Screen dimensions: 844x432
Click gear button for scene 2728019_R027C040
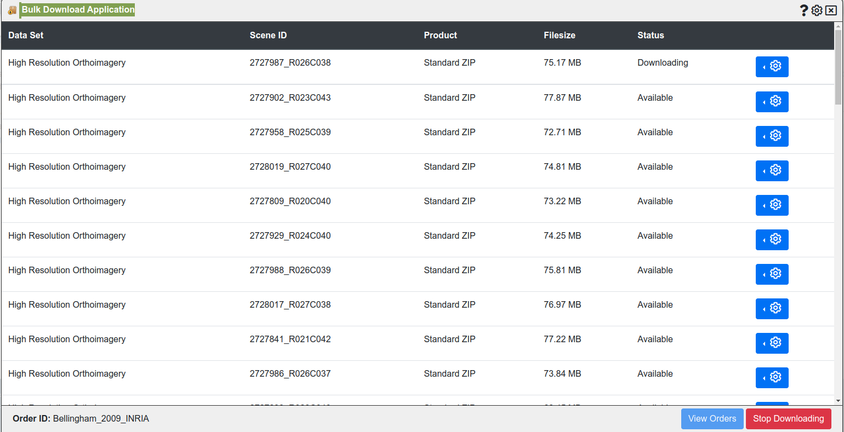(772, 171)
